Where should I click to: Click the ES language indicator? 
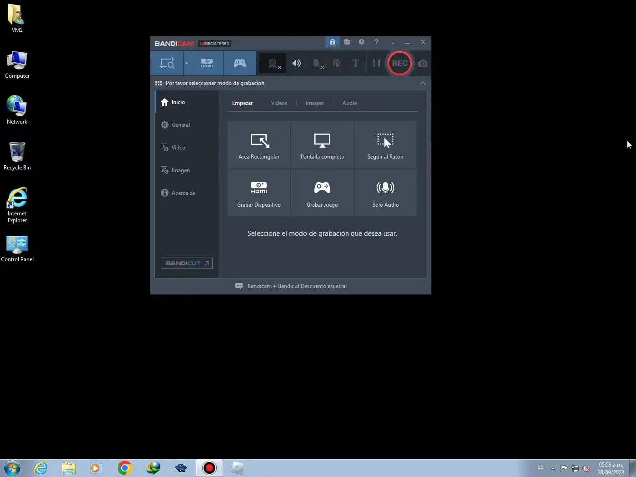(541, 467)
